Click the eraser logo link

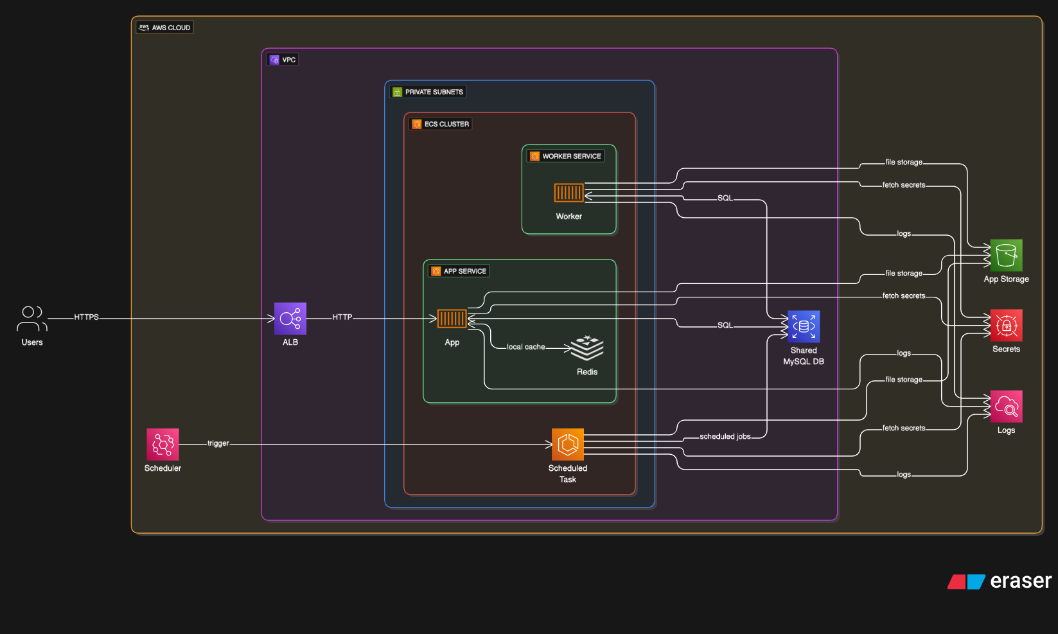click(x=1000, y=581)
